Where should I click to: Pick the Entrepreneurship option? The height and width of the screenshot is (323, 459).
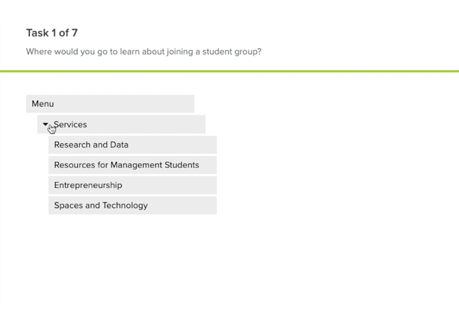133,185
